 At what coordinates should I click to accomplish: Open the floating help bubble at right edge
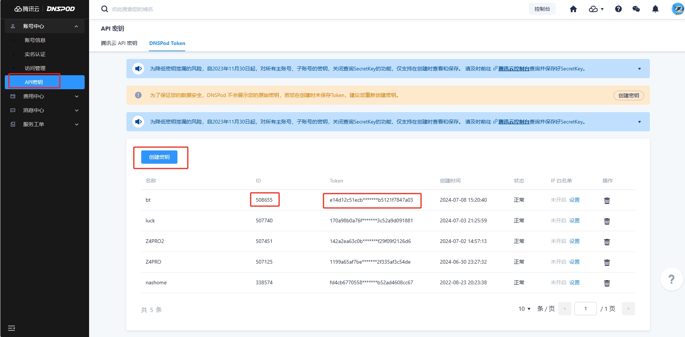pyautogui.click(x=671, y=279)
